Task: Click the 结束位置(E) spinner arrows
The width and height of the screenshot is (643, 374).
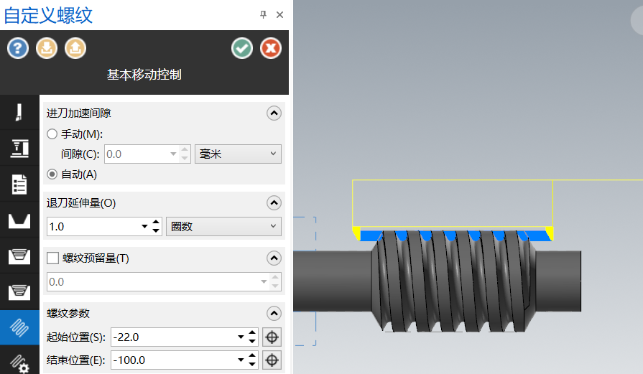Action: coord(252,360)
